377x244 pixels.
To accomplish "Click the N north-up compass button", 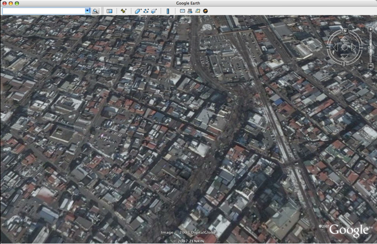I will coord(345,30).
